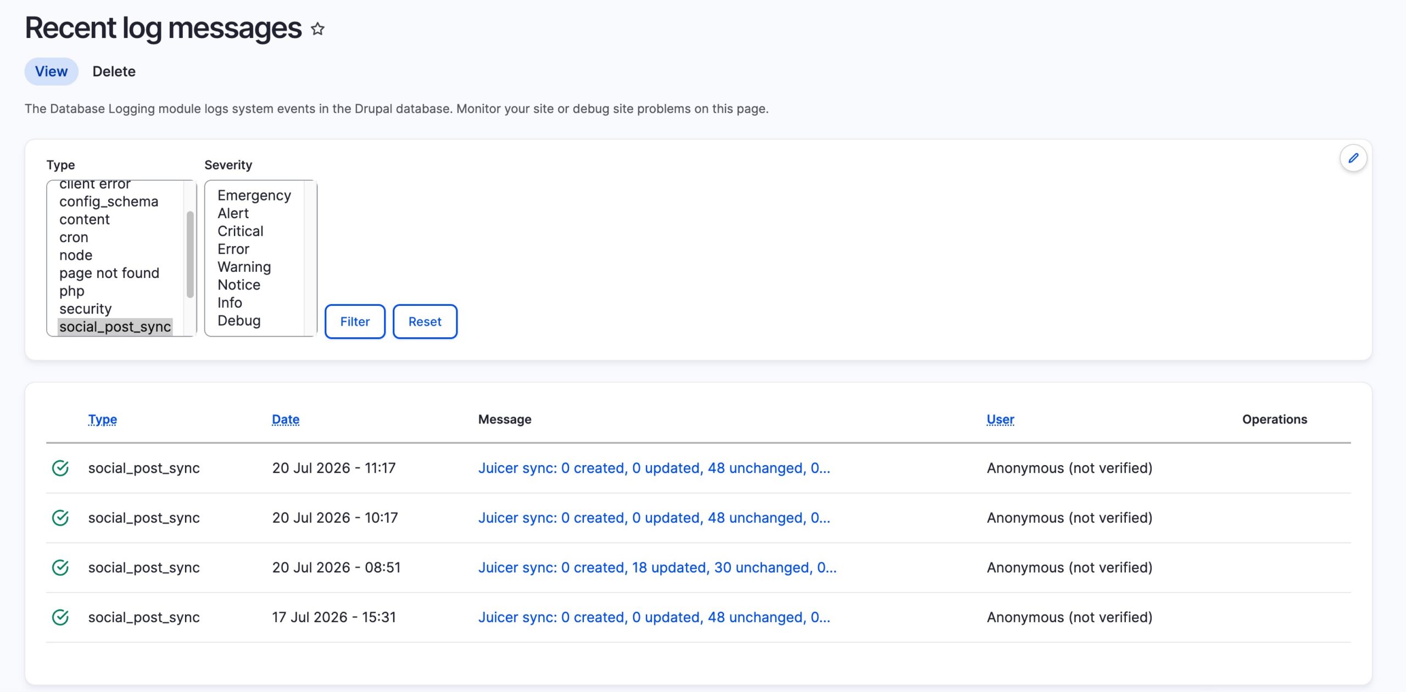Select node in Type list
1406x692 pixels.
76,255
